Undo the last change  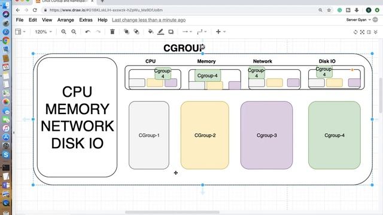point(88,32)
